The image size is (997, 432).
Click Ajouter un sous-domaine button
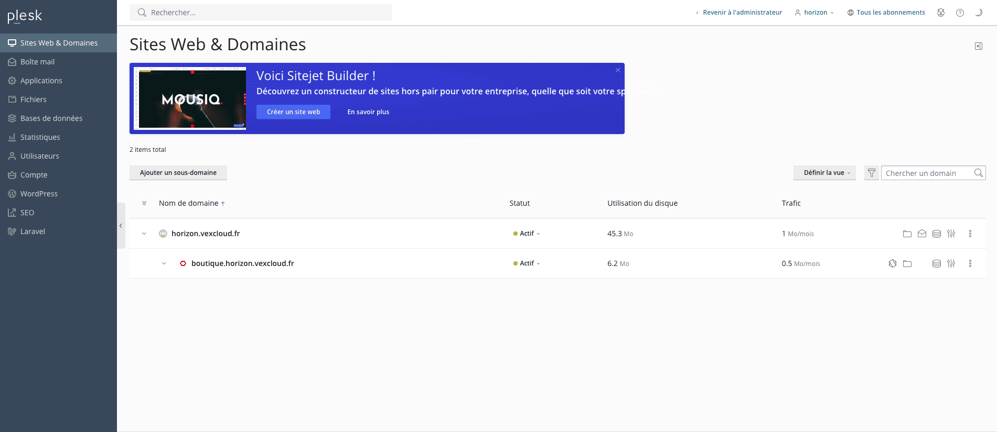click(178, 173)
